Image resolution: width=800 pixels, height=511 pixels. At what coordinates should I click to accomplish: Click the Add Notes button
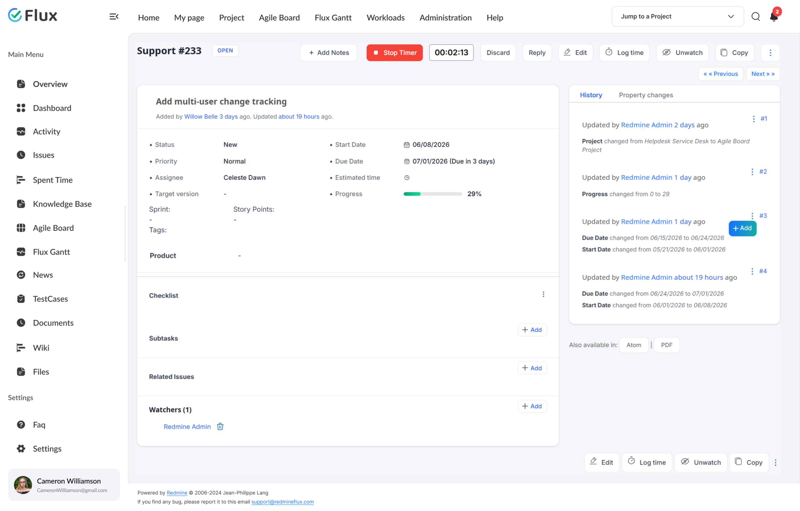tap(328, 52)
